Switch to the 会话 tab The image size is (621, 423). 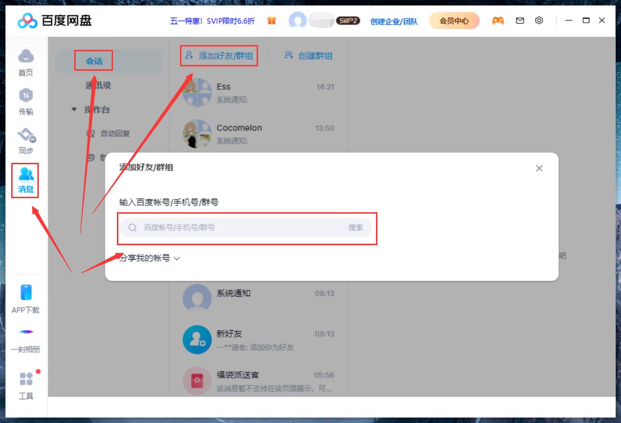pyautogui.click(x=94, y=60)
